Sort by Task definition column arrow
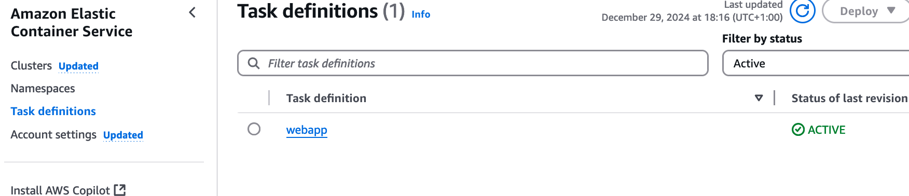The width and height of the screenshot is (909, 196). 759,98
